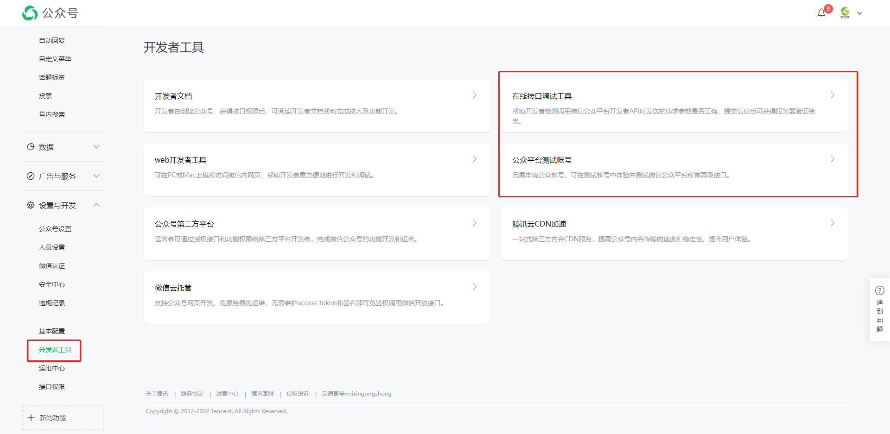Image resolution: width=890 pixels, height=434 pixels.
Task: Click the 侵权投诉 footer link
Action: pyautogui.click(x=298, y=394)
